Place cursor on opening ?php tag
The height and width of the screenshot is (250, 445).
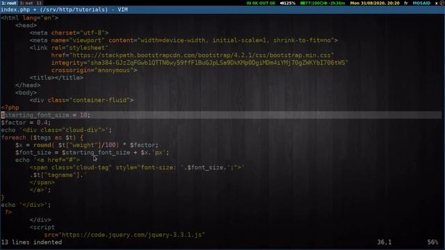pos(10,108)
